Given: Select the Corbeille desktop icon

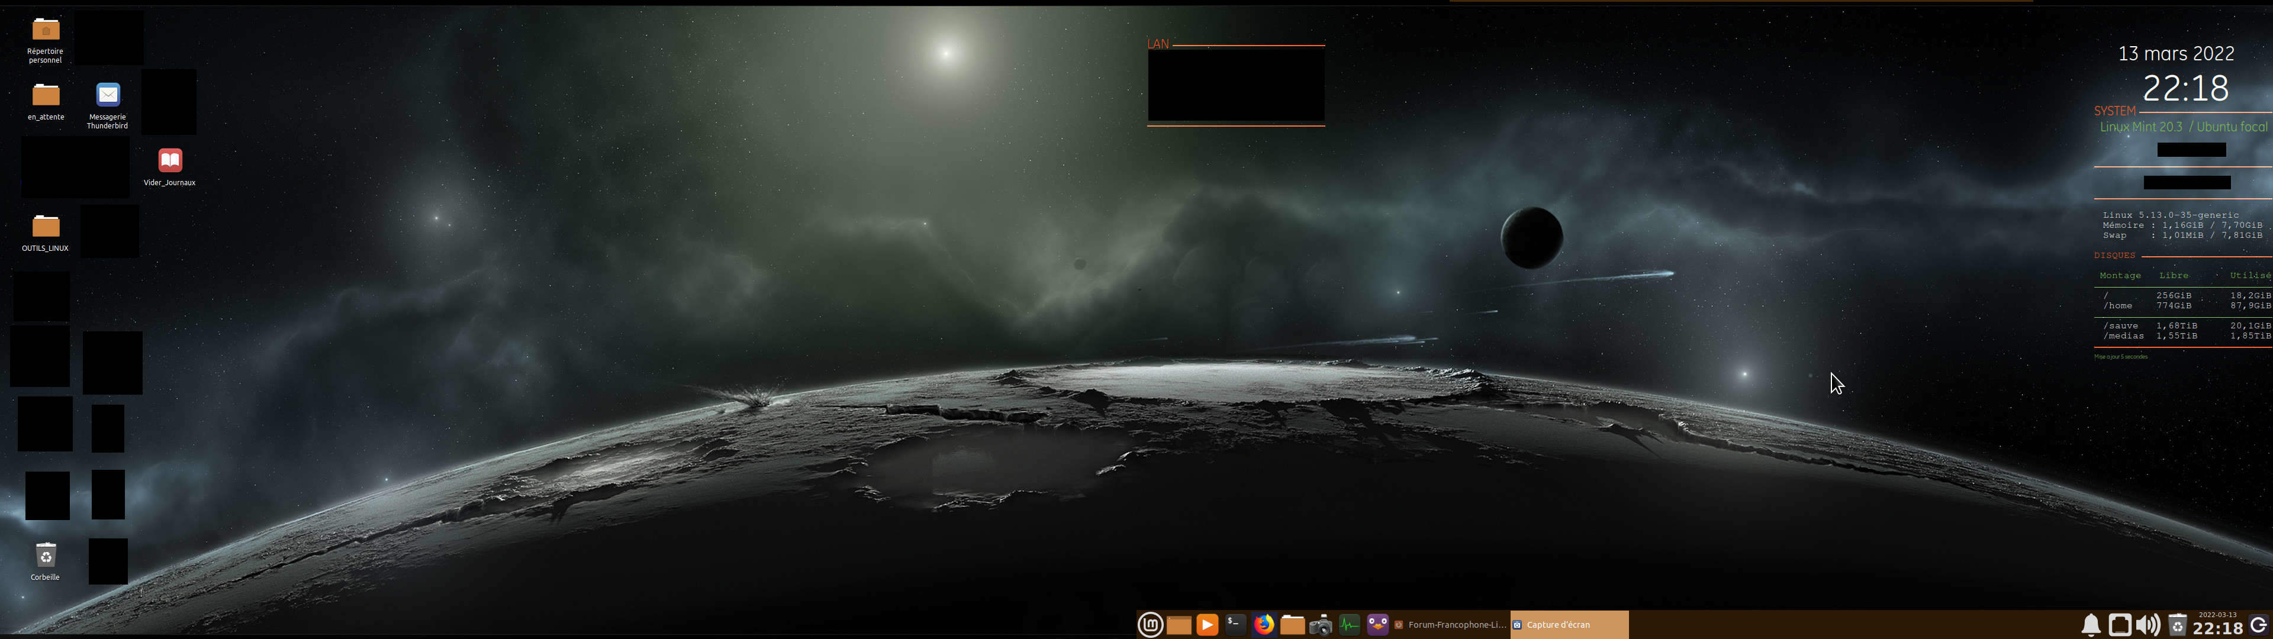Looking at the screenshot, I should (x=45, y=561).
